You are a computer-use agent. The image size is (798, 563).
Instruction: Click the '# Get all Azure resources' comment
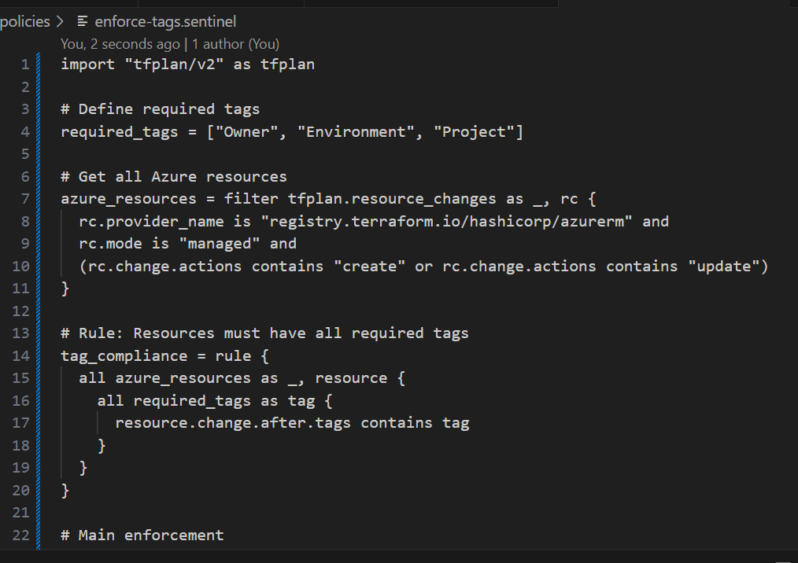coord(173,177)
